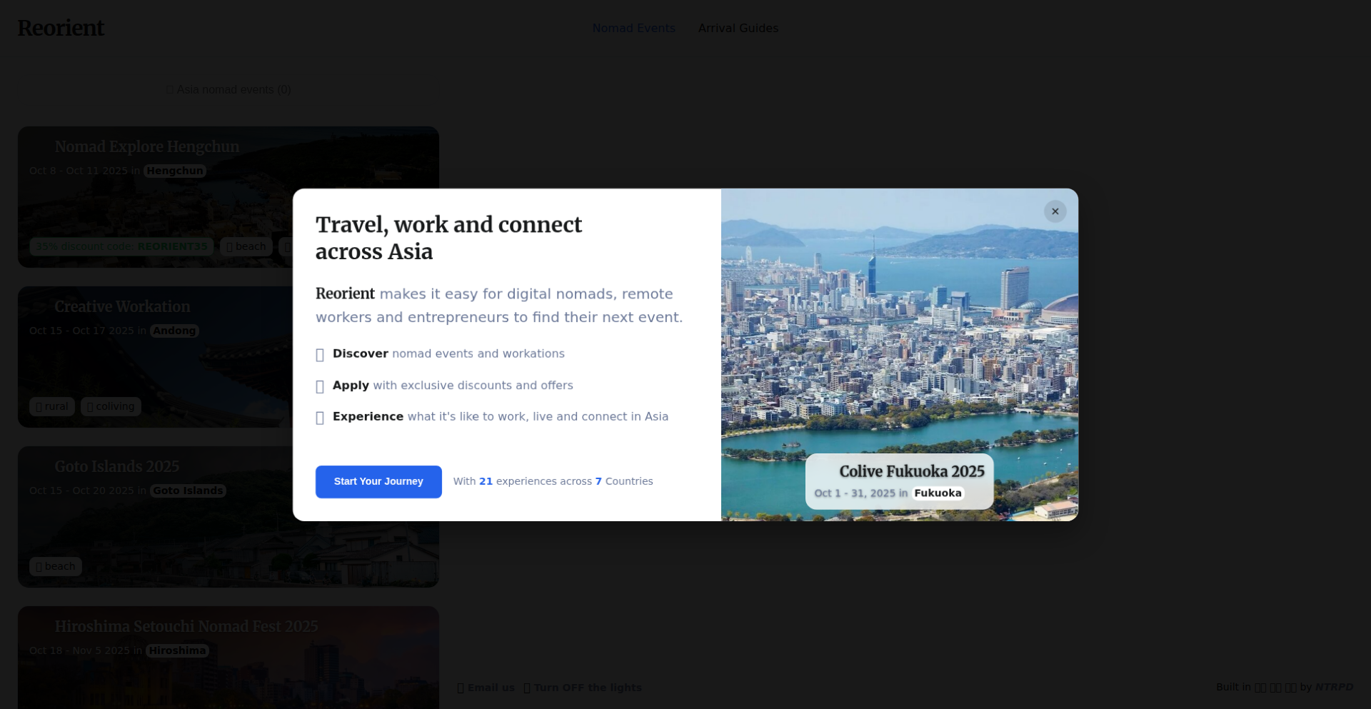Image resolution: width=1371 pixels, height=709 pixels.
Task: Open the NTRPD credit link
Action: tap(1334, 687)
